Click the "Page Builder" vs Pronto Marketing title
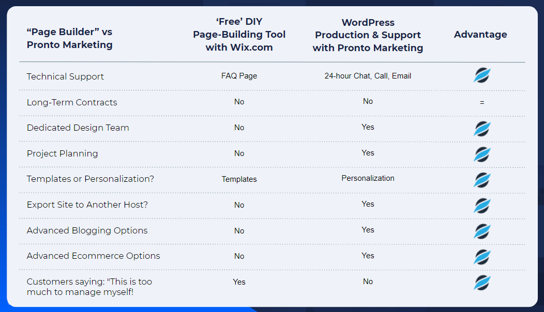This screenshot has height=312, width=544. point(70,38)
